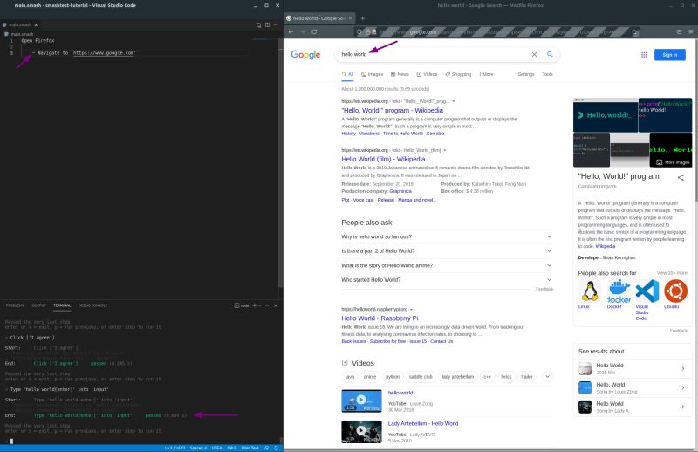This screenshot has height=452, width=698.
Task: Open Google search Settings
Action: click(x=526, y=74)
